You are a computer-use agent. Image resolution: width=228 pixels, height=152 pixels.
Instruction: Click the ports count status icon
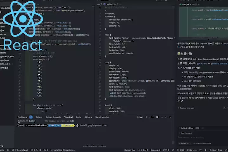(x=46, y=150)
